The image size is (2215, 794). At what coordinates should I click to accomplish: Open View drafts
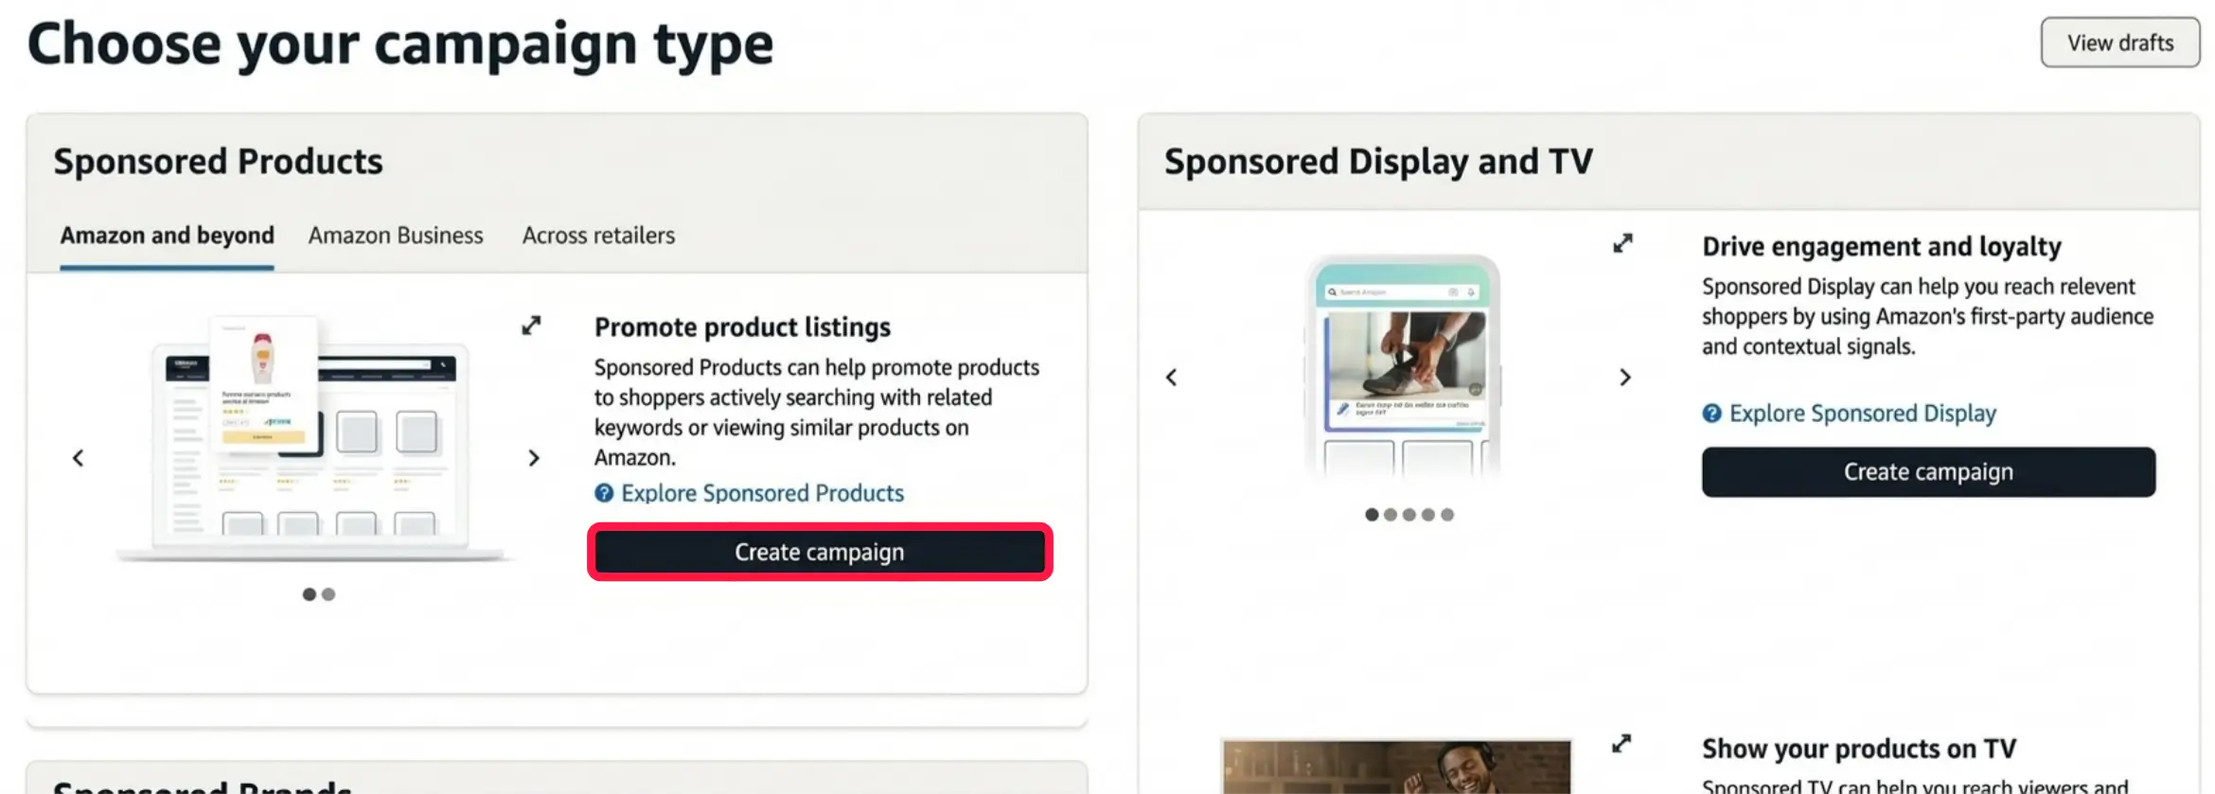(x=2120, y=42)
